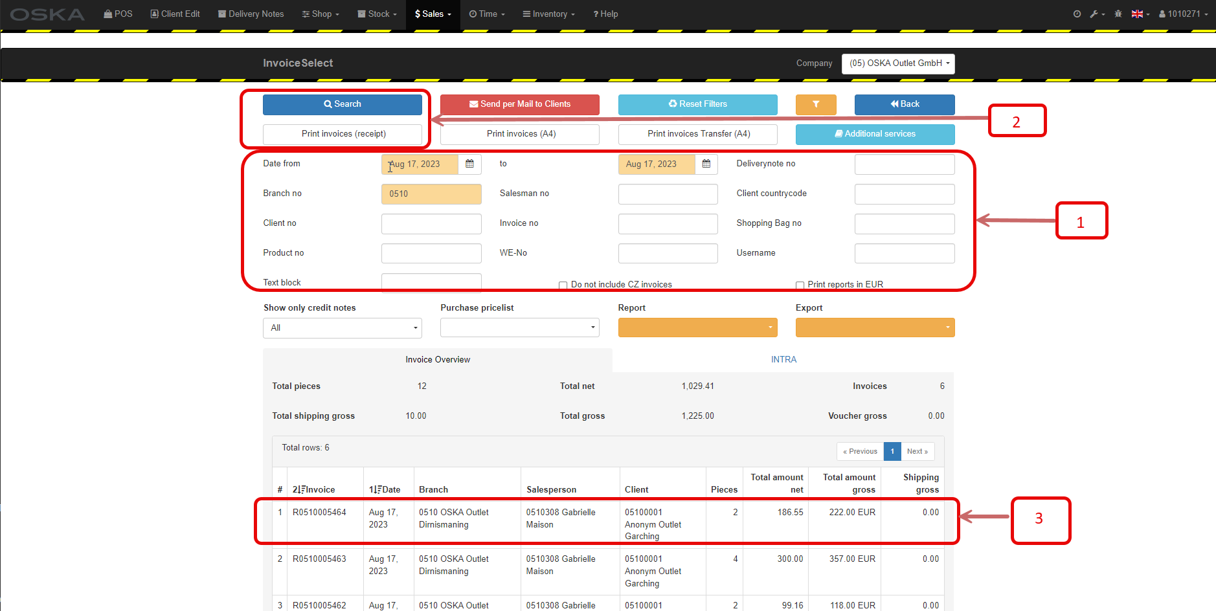Viewport: 1216px width, 611px height.
Task: Expand the Time menu
Action: pyautogui.click(x=487, y=14)
